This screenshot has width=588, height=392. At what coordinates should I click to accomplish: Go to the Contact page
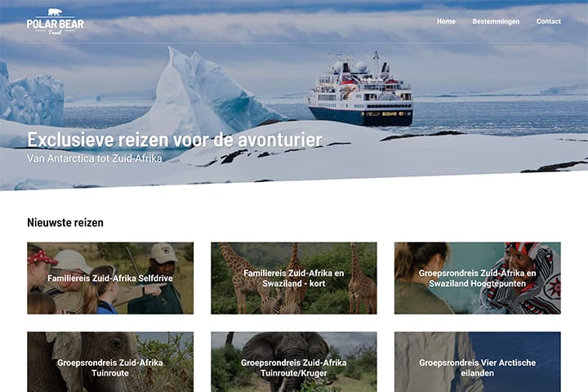click(548, 21)
